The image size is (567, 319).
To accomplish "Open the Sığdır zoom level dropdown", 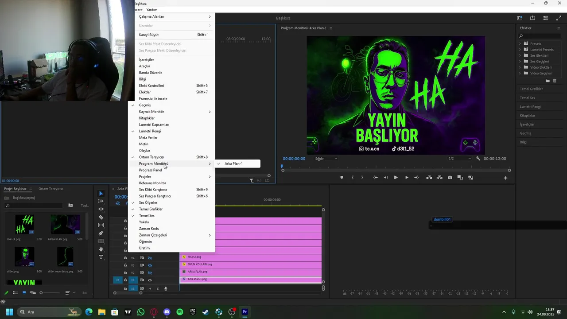I will coord(326,159).
